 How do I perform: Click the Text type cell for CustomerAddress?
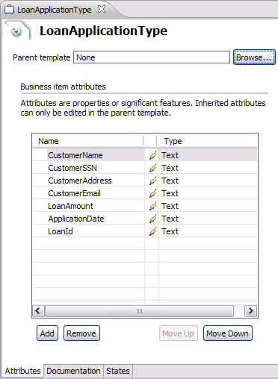(207, 181)
